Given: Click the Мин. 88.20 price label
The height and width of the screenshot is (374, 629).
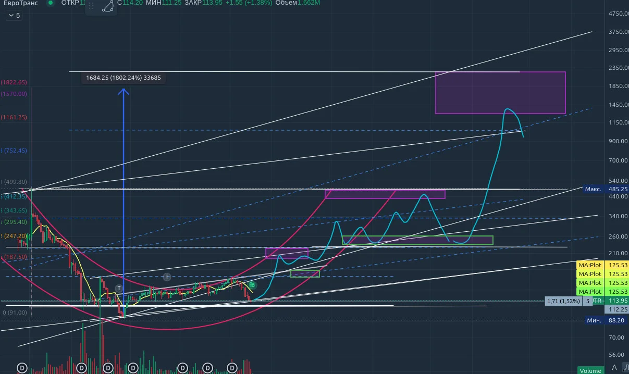Looking at the screenshot, I should [x=606, y=320].
